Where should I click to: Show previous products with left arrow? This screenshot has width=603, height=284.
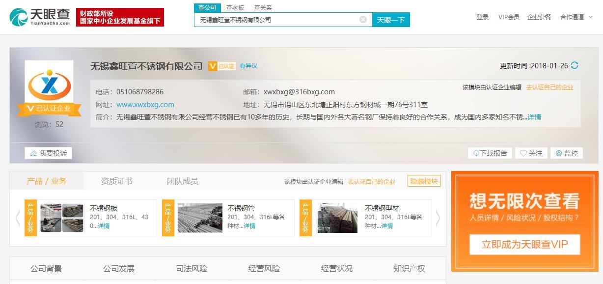[18, 218]
